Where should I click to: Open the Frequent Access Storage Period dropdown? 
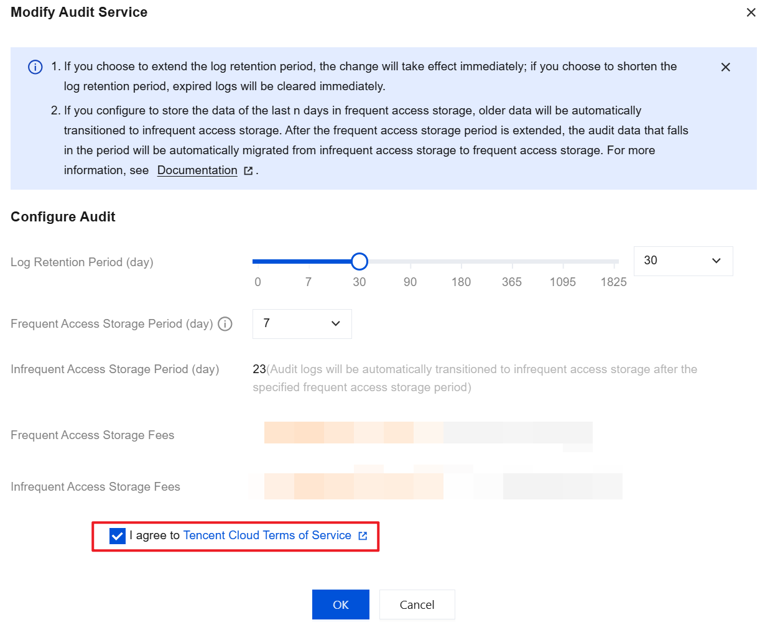pos(302,324)
